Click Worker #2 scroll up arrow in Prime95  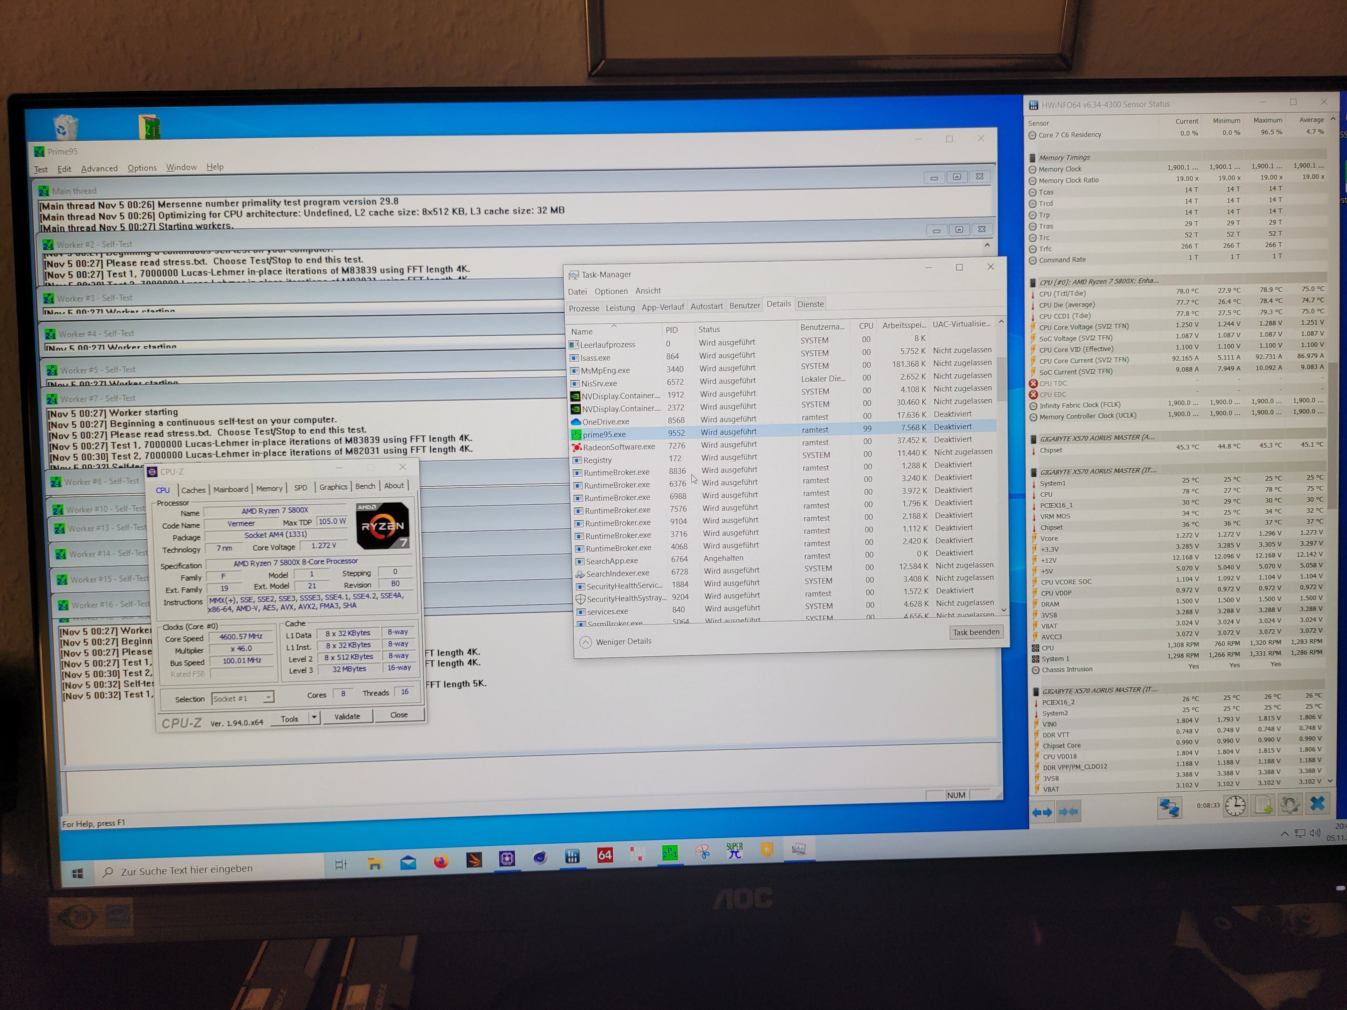[987, 245]
